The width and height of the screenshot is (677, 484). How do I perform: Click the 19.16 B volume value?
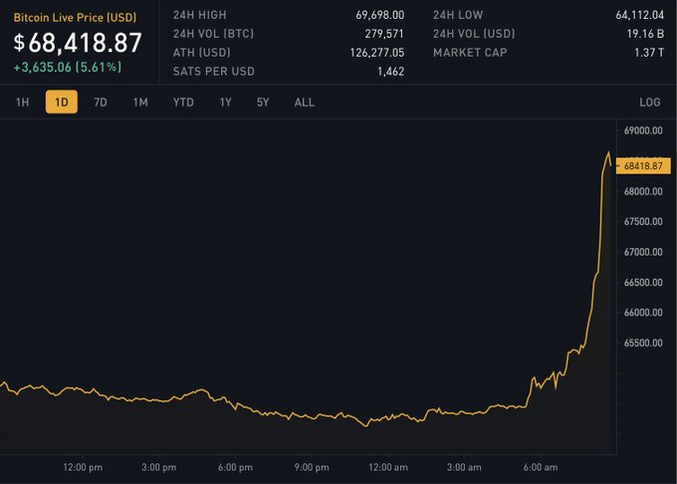tap(645, 34)
